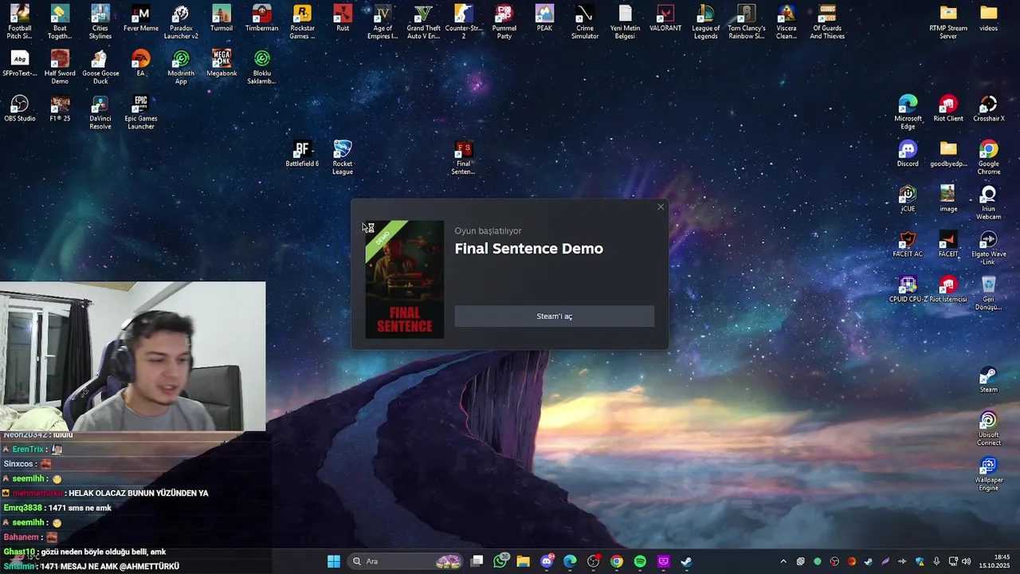Open Spotify from the taskbar
This screenshot has height=574, width=1020.
(640, 561)
